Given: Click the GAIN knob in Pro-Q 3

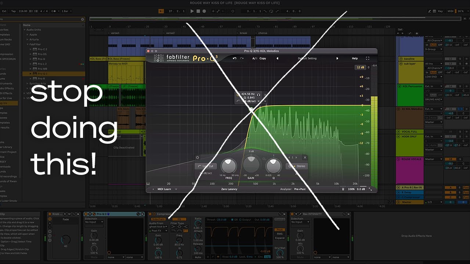Looking at the screenshot, I should (x=252, y=164).
